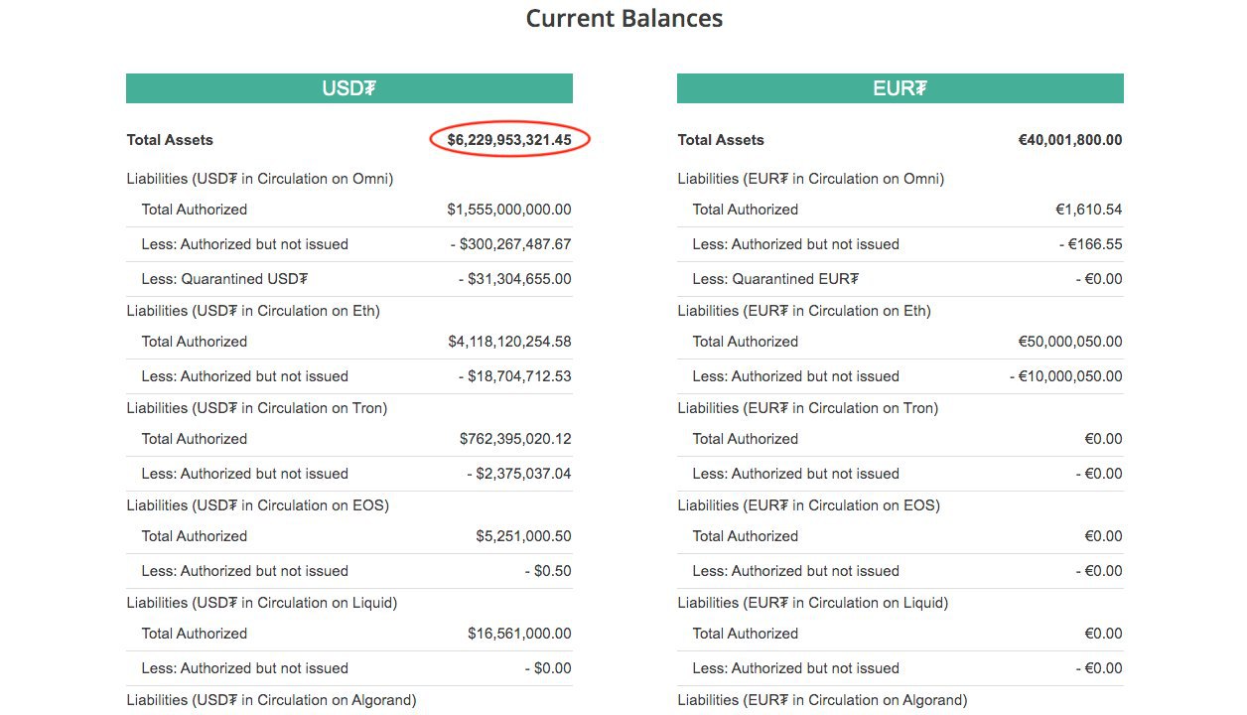The width and height of the screenshot is (1247, 715).
Task: Select the EUR₮ green header bar
Action: point(900,88)
